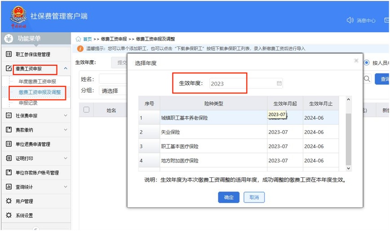
Task: Click the 生效年月止 column header
Action: tap(321, 103)
